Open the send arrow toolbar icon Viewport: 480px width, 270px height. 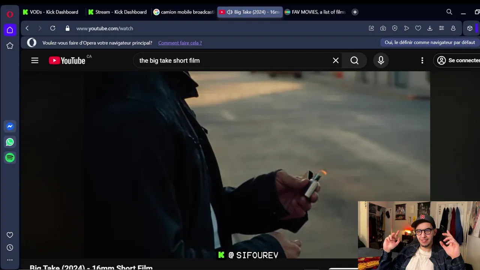[x=406, y=28]
